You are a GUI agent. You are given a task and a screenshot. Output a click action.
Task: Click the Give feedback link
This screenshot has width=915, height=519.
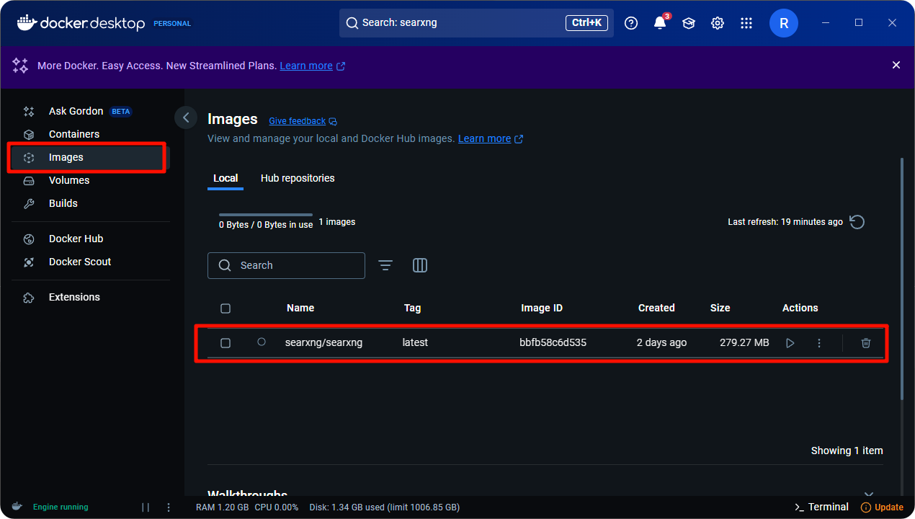coord(297,121)
